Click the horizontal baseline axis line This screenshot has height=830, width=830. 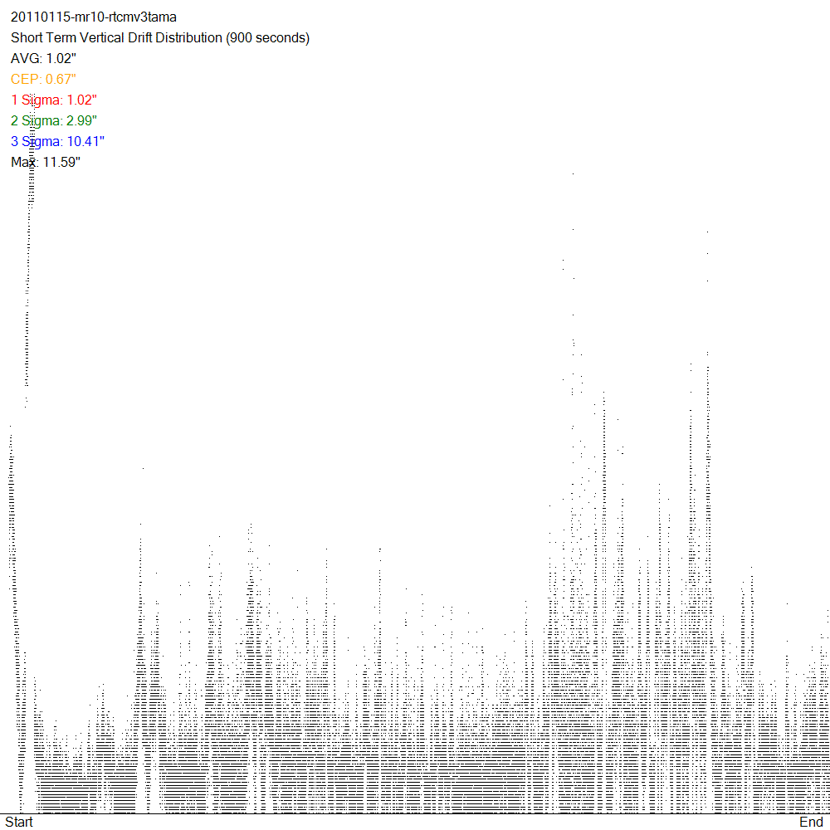[415, 813]
